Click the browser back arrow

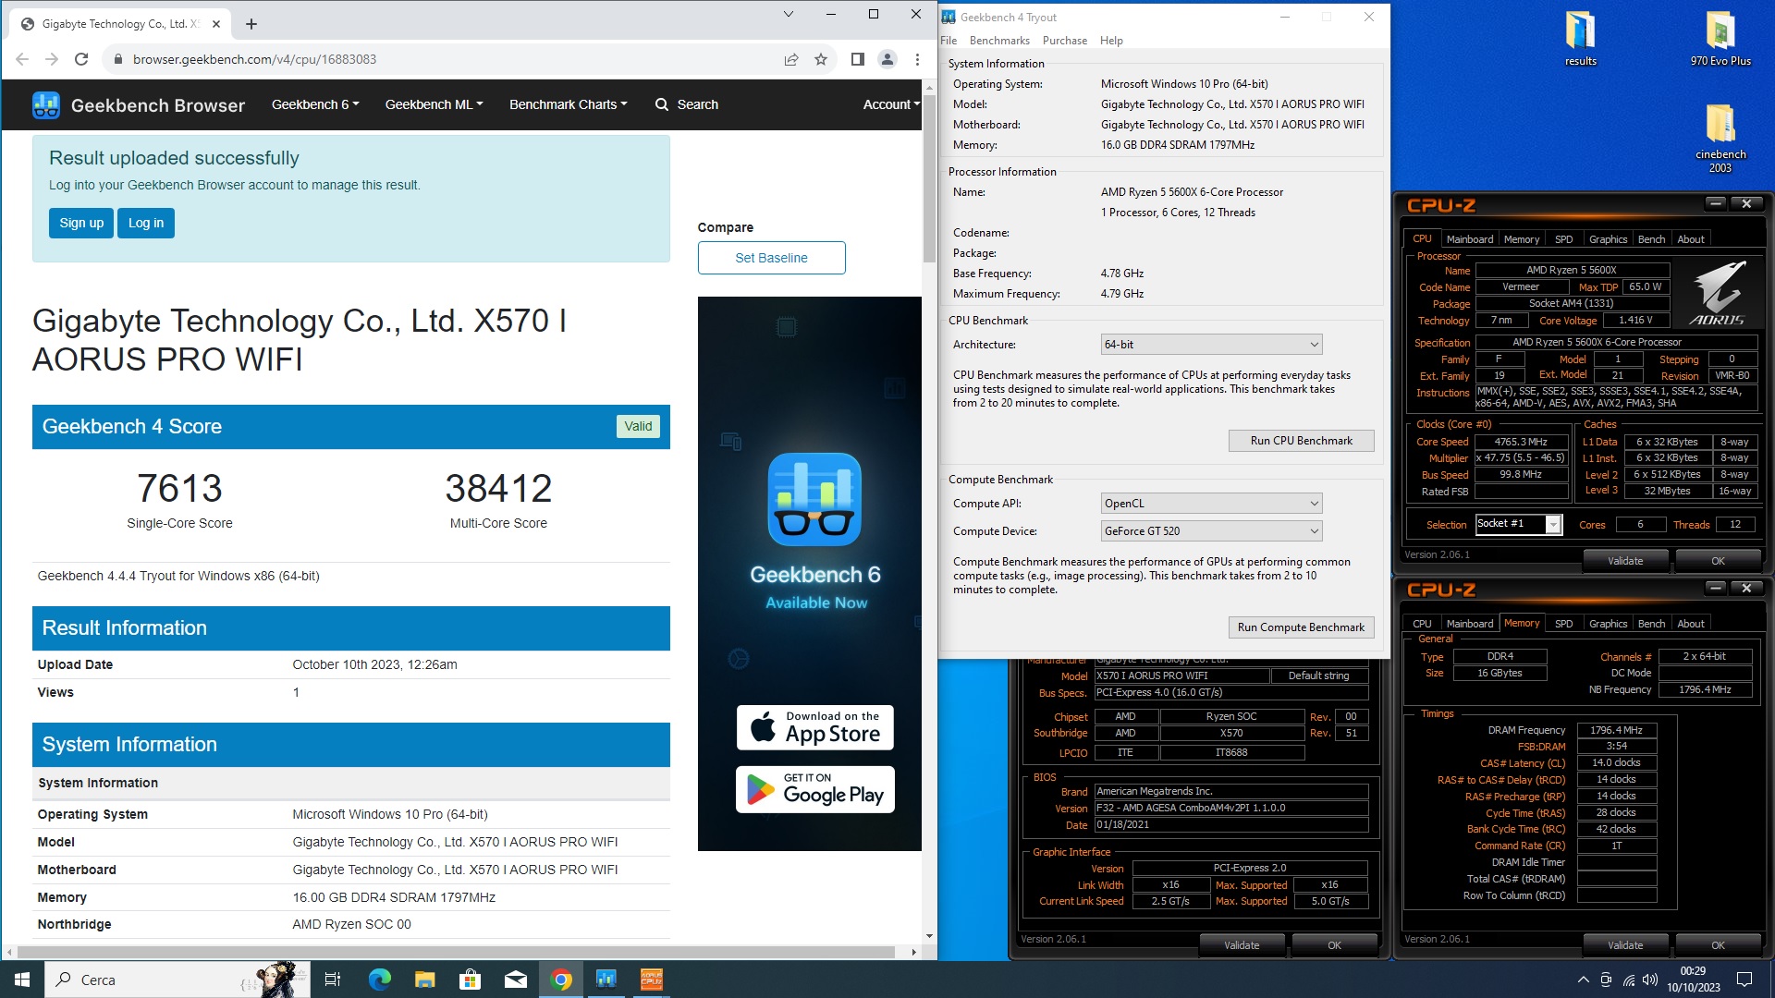(x=22, y=59)
